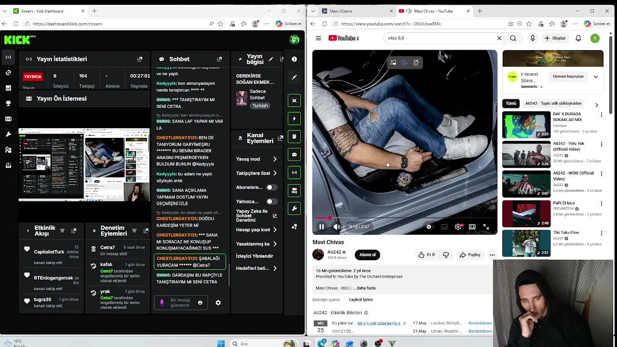The image size is (617, 347).
Task: Select the Mavi Chivas - YouTube tab
Action: pos(435,11)
